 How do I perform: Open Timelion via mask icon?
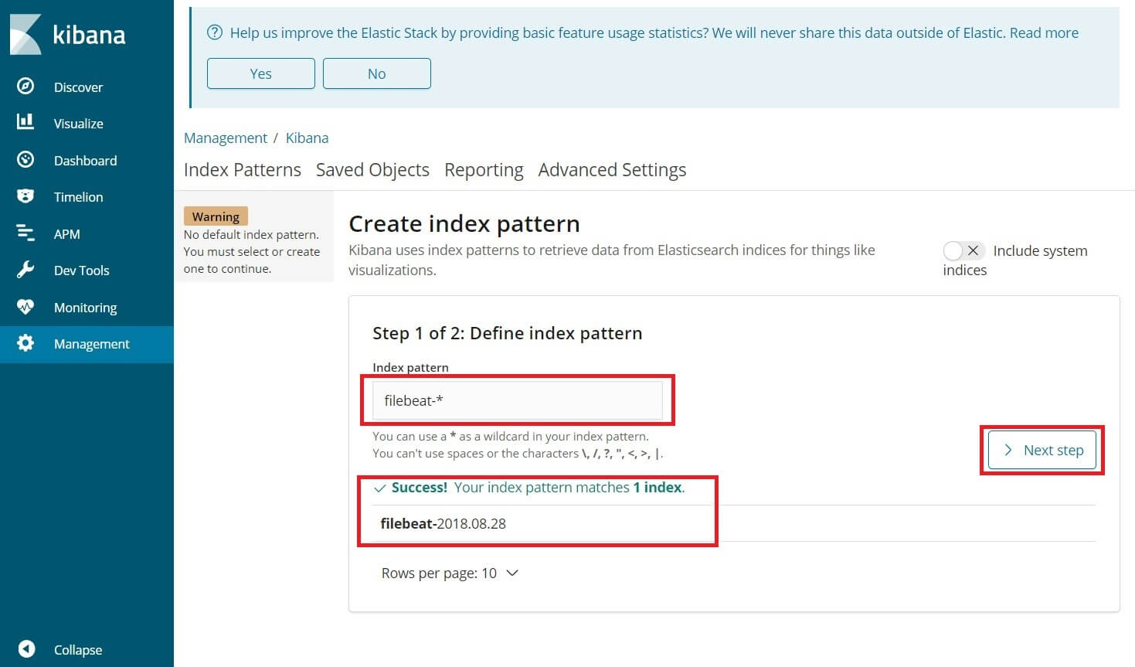(x=25, y=196)
